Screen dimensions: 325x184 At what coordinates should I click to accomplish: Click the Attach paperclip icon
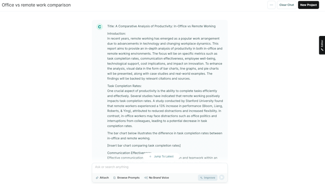point(97,178)
